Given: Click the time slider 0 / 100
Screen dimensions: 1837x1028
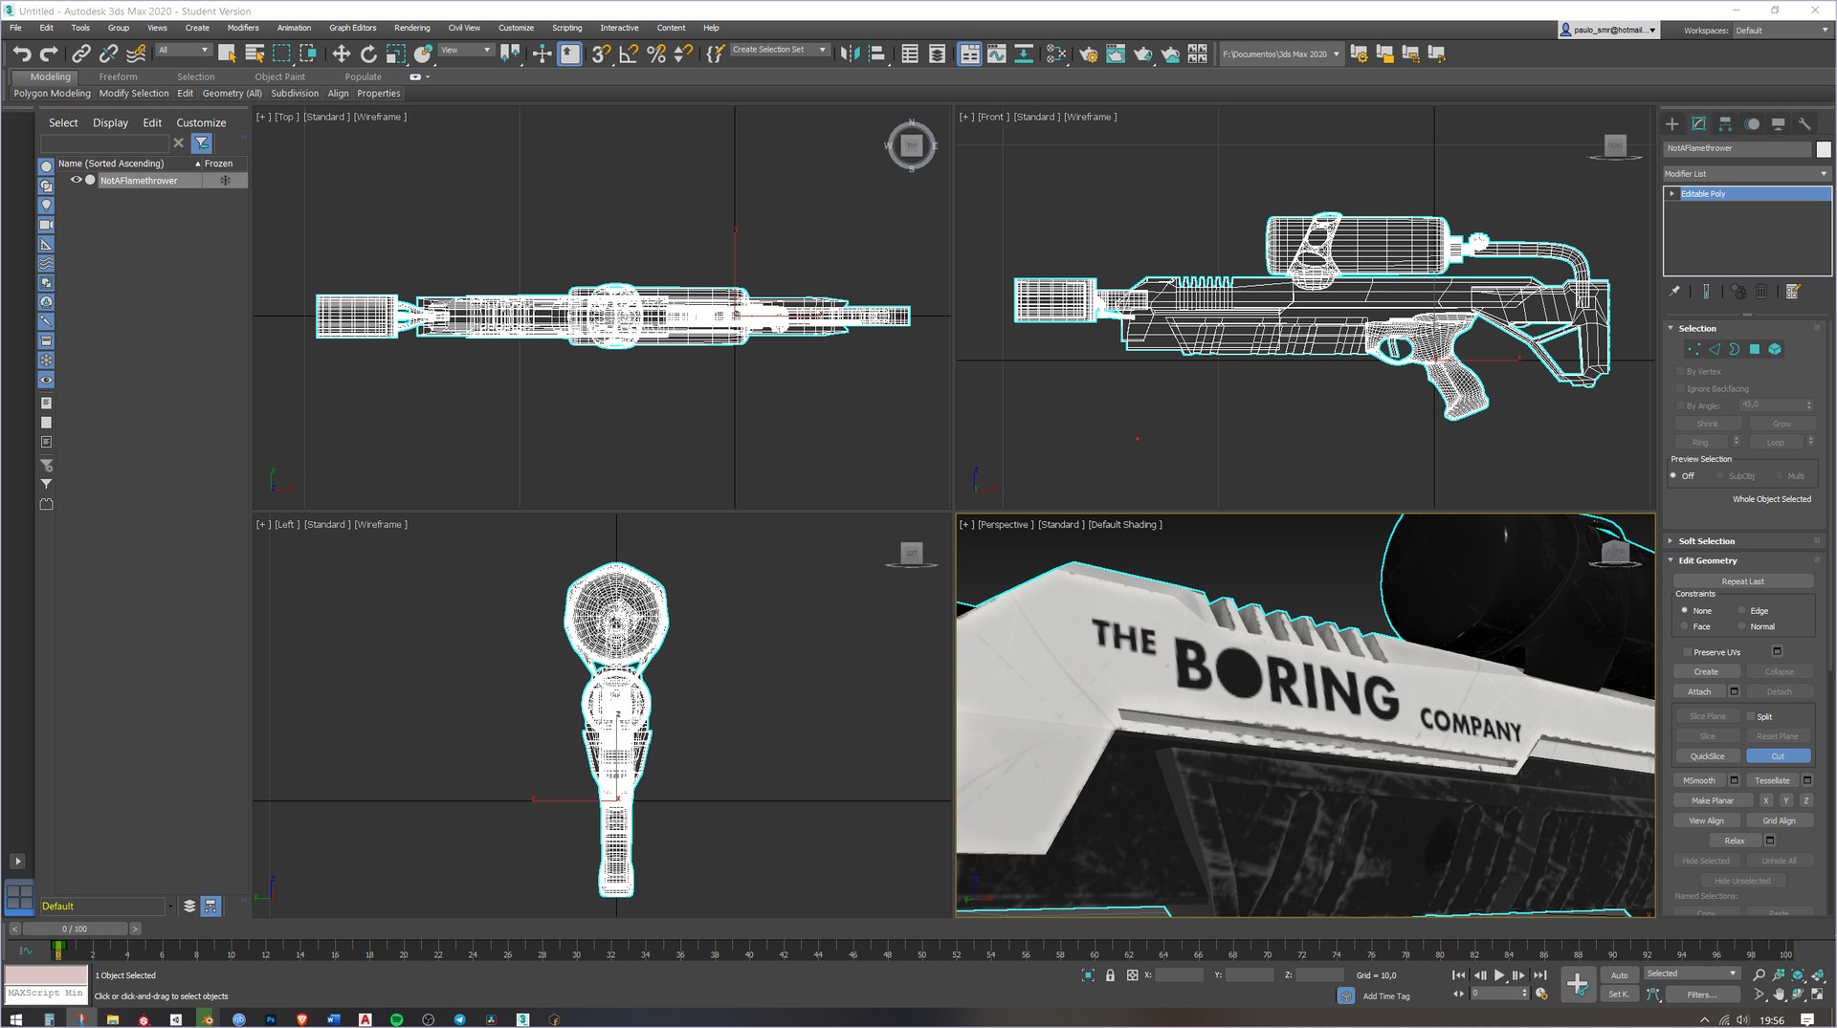Looking at the screenshot, I should pyautogui.click(x=75, y=929).
